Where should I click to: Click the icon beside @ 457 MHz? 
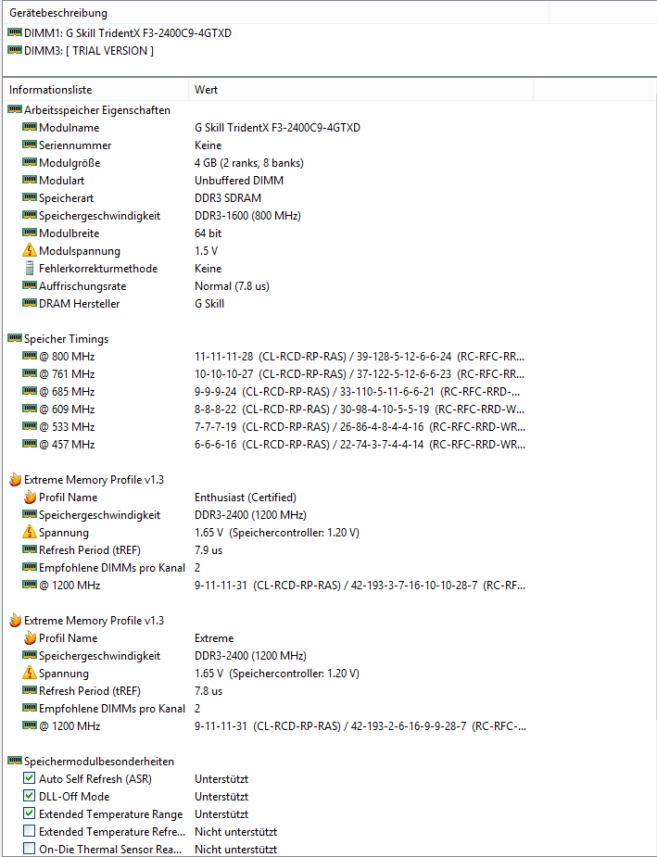point(30,445)
